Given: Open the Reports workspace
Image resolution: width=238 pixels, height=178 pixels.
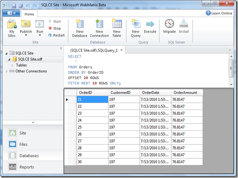Looking at the screenshot, I should [33, 167].
